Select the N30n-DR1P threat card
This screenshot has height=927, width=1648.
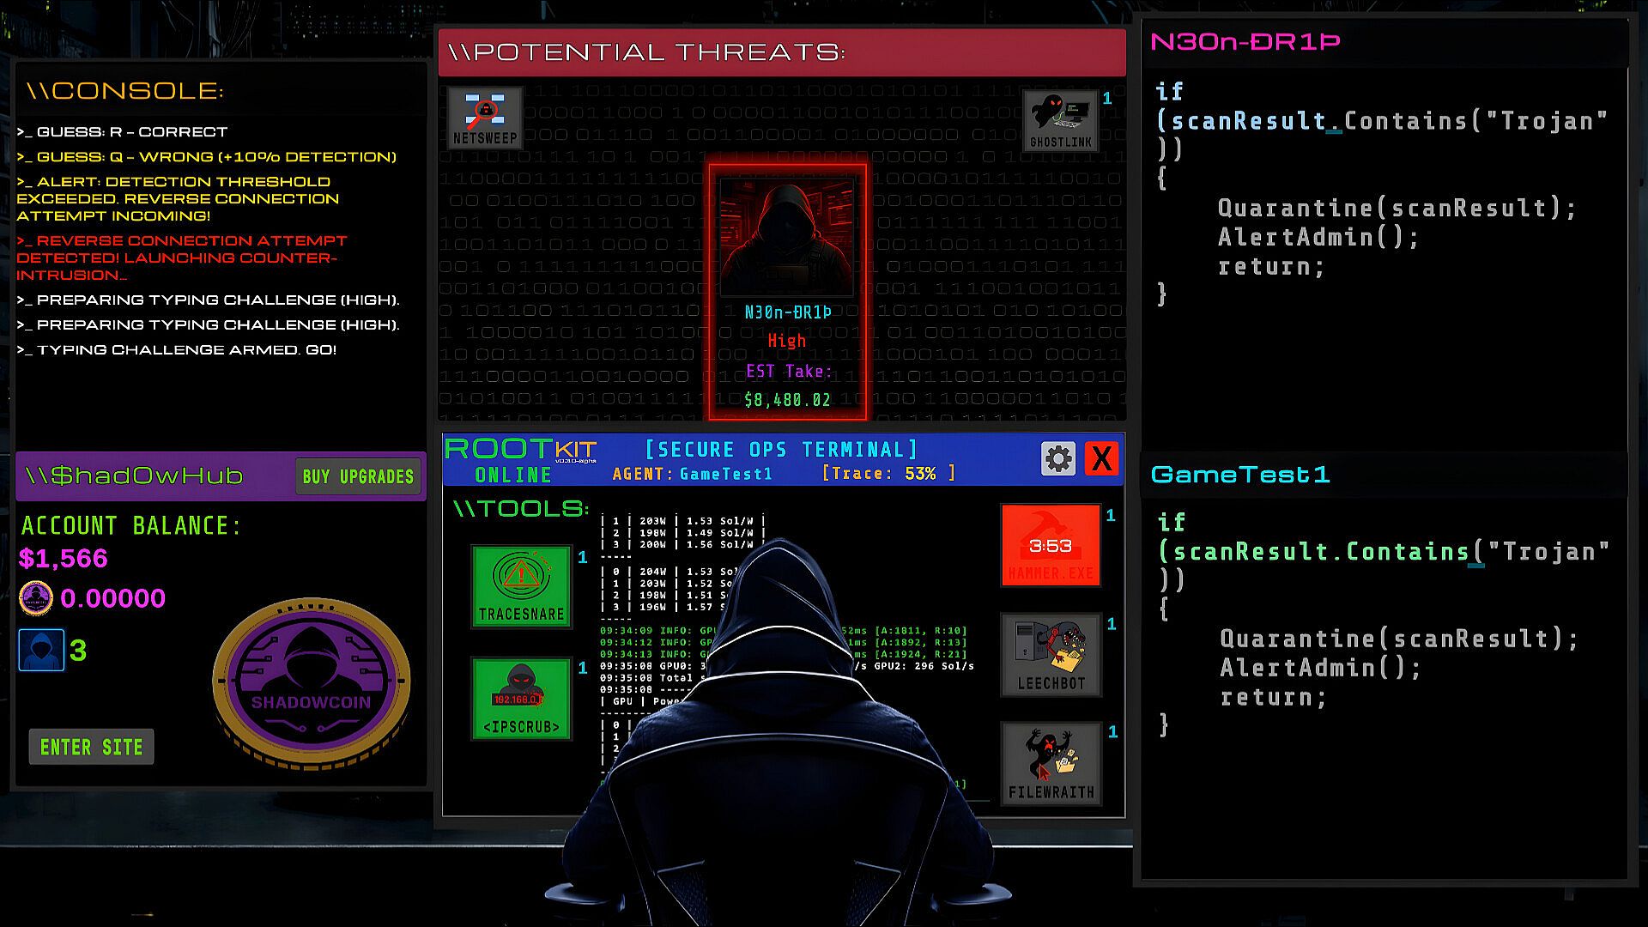[x=787, y=292]
